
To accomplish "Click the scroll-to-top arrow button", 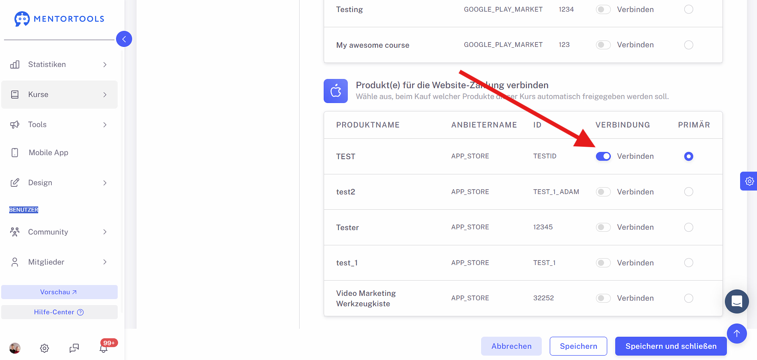I will (737, 334).
